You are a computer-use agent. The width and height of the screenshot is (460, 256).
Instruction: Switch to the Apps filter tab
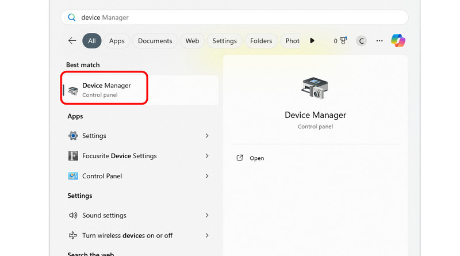click(x=117, y=41)
